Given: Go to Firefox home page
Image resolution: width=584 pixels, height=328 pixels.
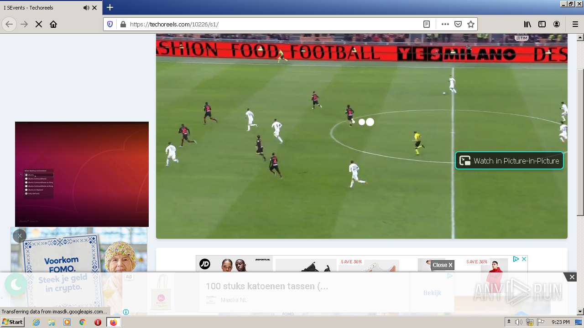Looking at the screenshot, I should click(x=53, y=24).
